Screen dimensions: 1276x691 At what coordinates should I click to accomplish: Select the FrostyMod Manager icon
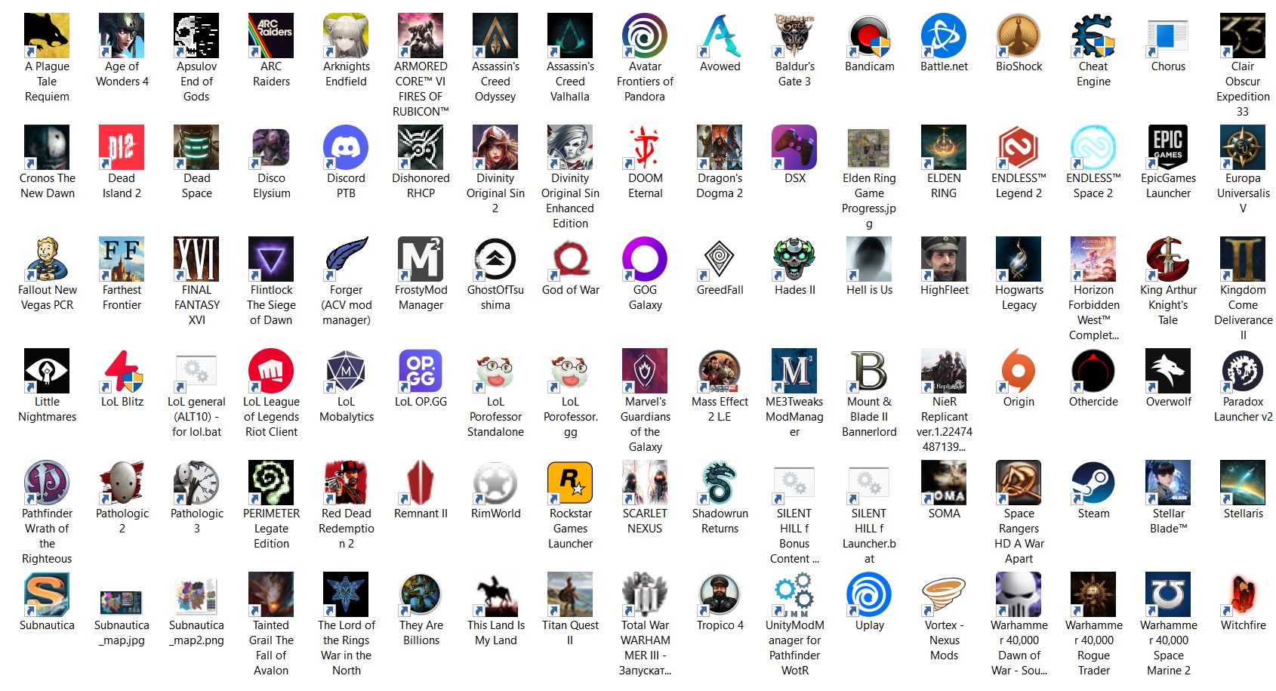pos(421,259)
